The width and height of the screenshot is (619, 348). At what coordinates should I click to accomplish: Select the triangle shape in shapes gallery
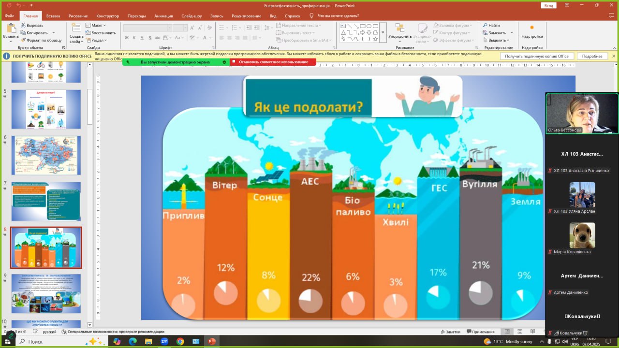coord(344,32)
